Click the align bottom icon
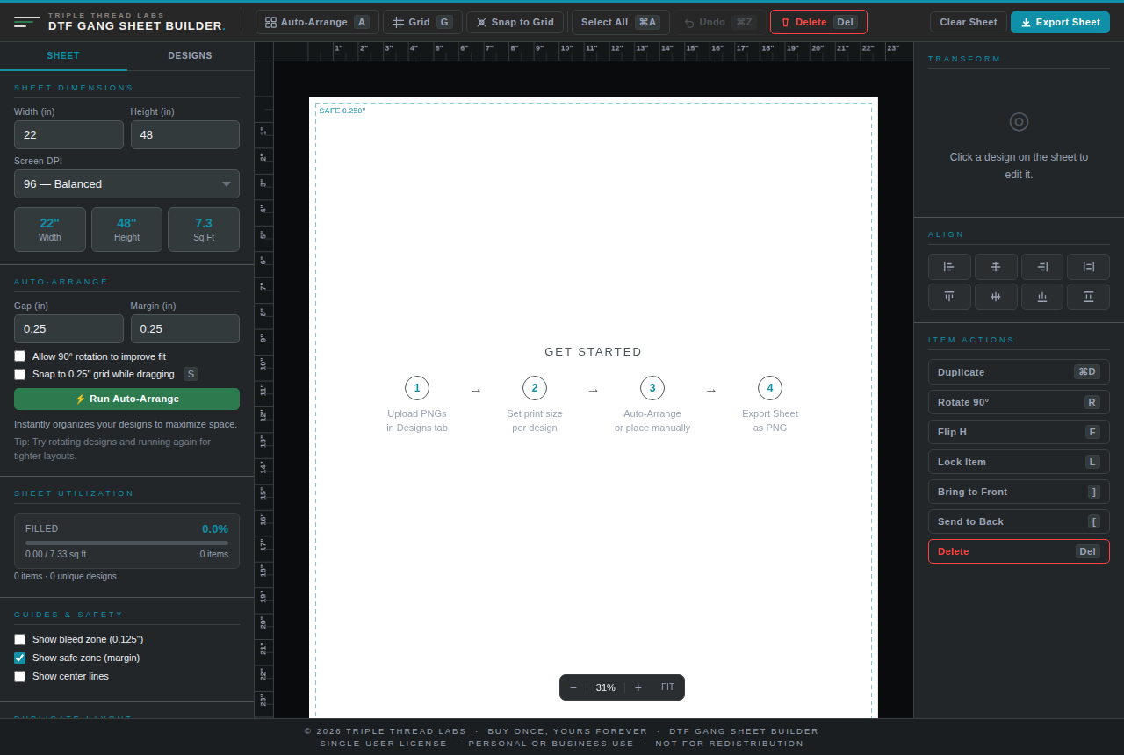The width and height of the screenshot is (1124, 755). (x=1042, y=297)
